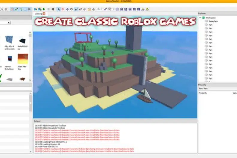The height and width of the screenshot is (158, 237).
Task: Close the Loading tab with the orange X
Action: pyautogui.click(x=44, y=13)
